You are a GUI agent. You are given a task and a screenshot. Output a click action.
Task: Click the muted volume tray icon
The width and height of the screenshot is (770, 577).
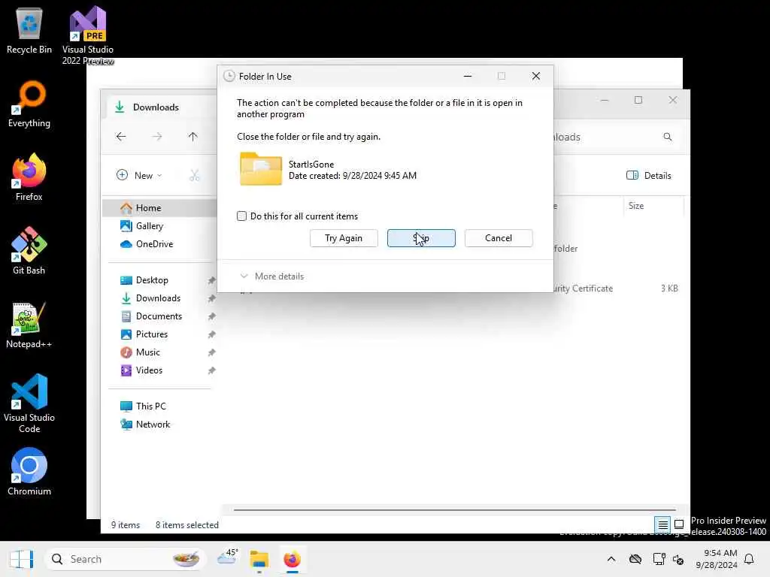tap(678, 559)
